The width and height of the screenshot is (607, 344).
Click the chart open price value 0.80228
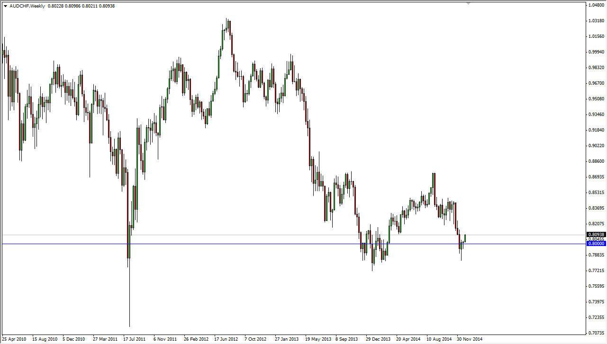56,6
